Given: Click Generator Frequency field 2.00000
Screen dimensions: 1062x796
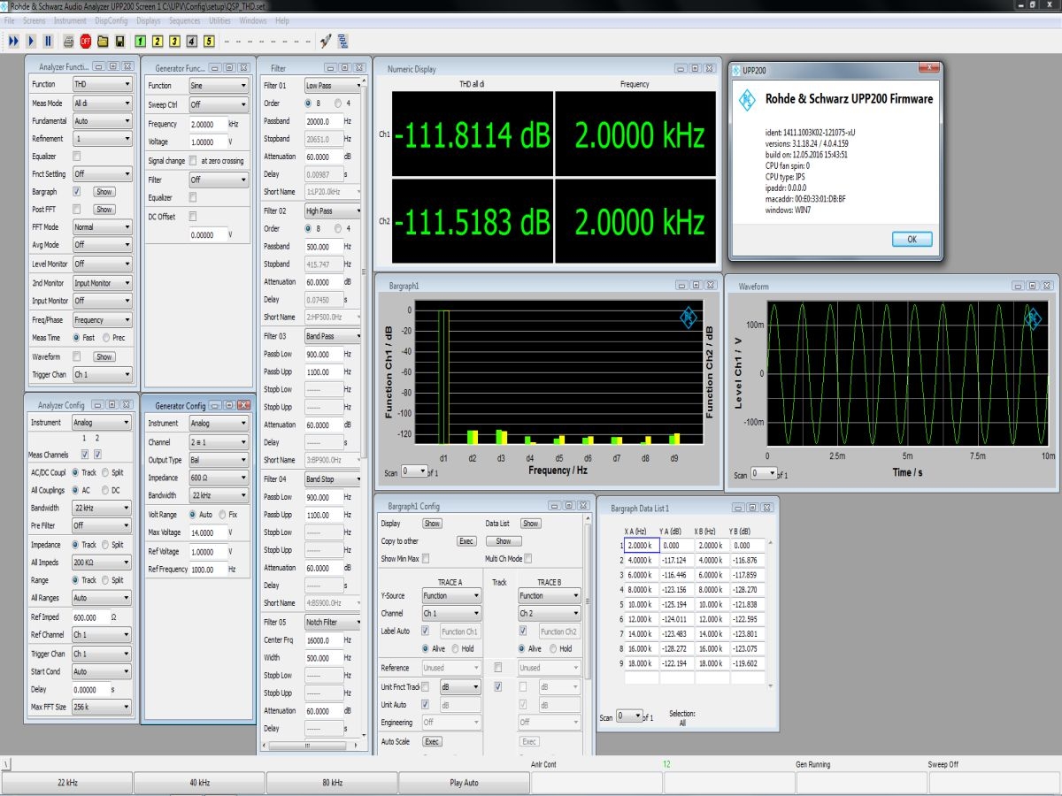Looking at the screenshot, I should (207, 125).
